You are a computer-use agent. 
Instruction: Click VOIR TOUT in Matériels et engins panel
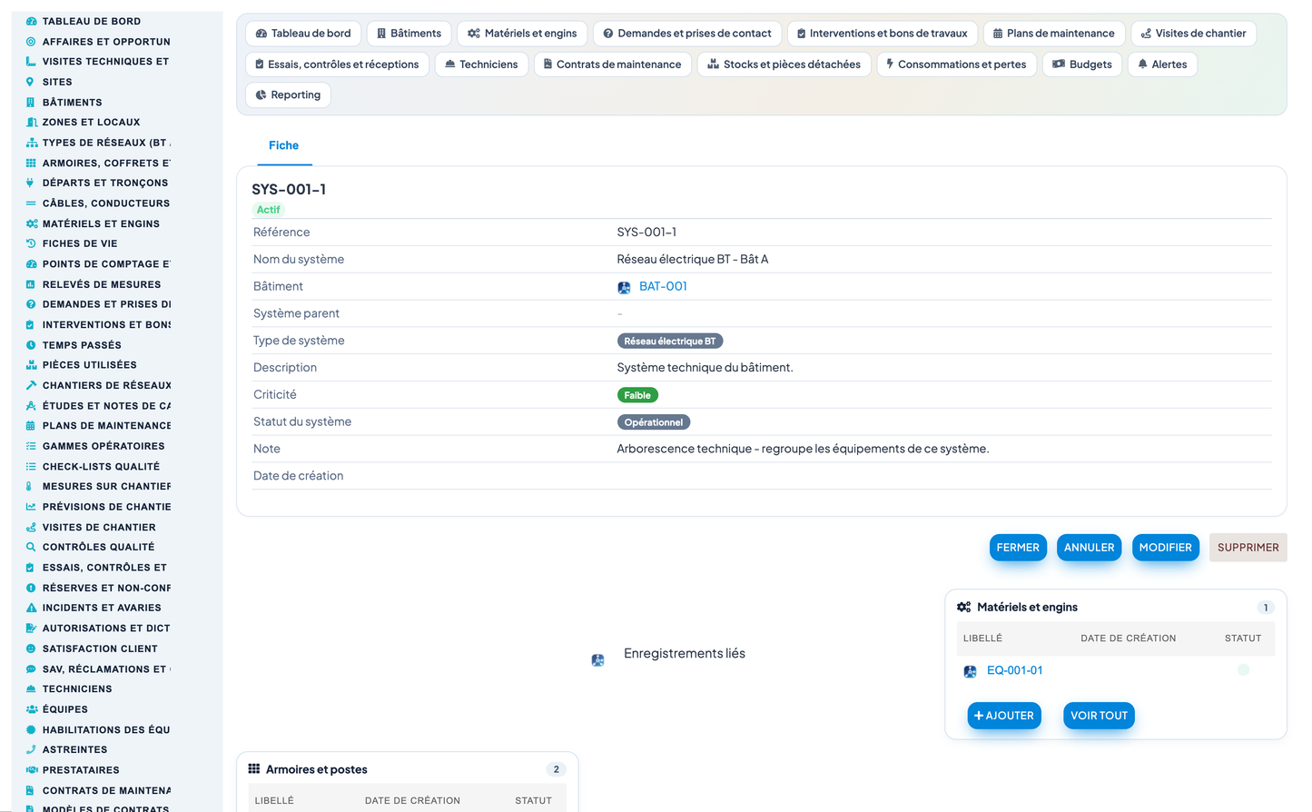(x=1100, y=716)
